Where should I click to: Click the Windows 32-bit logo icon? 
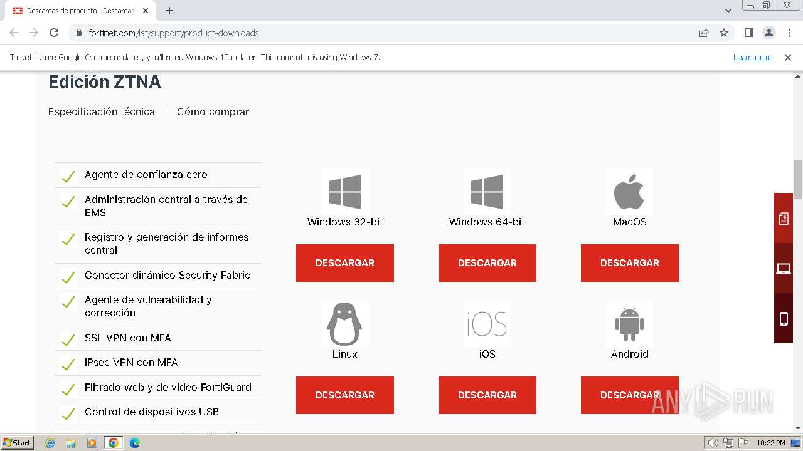click(345, 192)
